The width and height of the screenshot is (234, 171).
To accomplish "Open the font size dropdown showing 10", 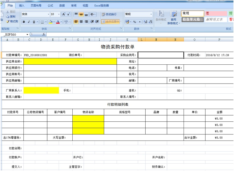I will 59,14.
